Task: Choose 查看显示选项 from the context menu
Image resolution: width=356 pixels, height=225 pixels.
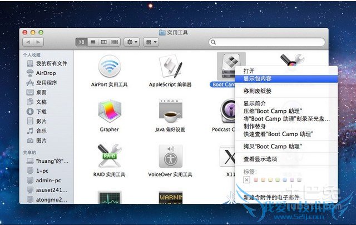Action: tap(286, 159)
